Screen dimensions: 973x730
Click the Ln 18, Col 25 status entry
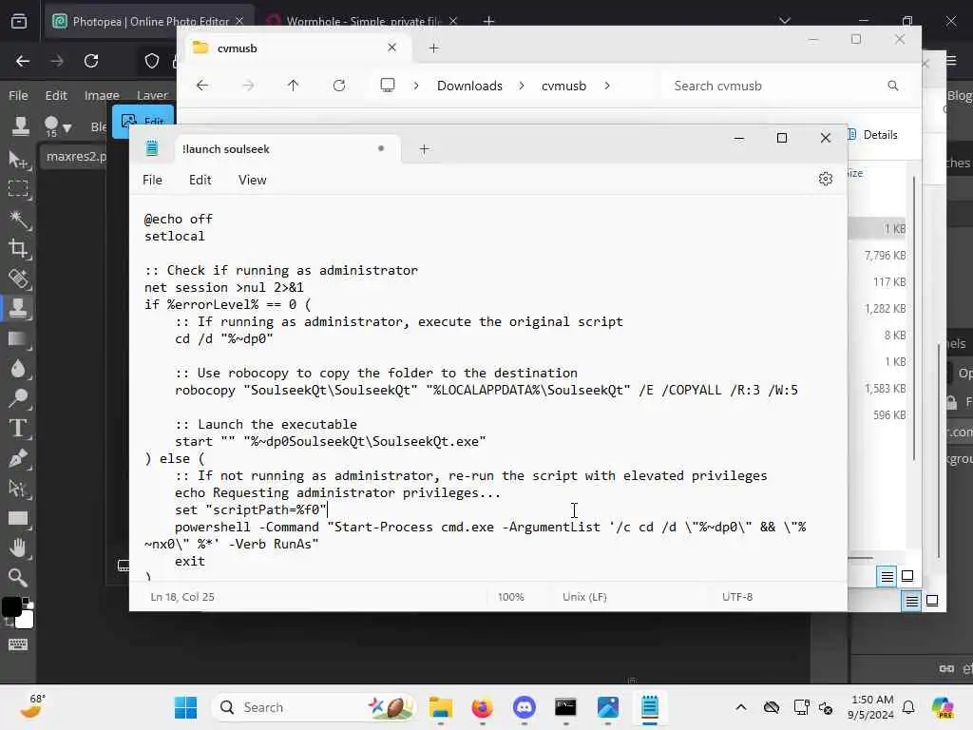(182, 597)
